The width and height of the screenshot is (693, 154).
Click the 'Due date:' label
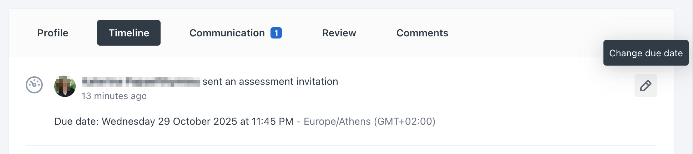76,122
